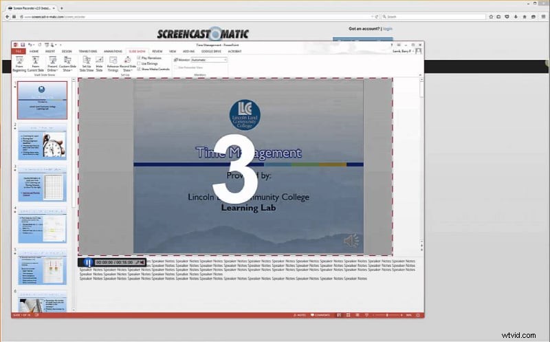The width and height of the screenshot is (550, 342).
Task: Open browser Downloads arrow icon
Action: (x=516, y=17)
